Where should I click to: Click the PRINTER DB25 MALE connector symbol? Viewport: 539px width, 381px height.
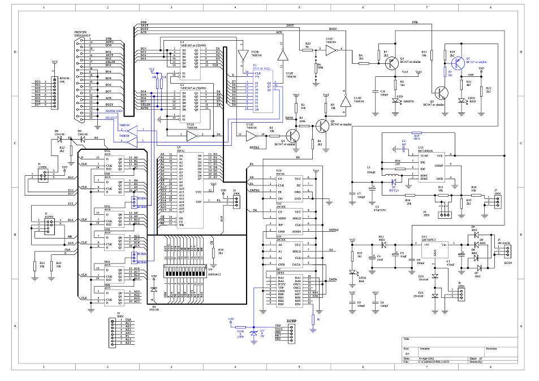[x=80, y=80]
